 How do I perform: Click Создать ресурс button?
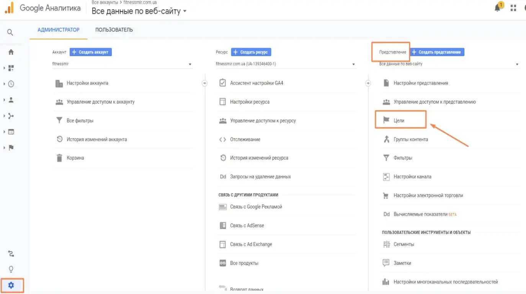[251, 52]
